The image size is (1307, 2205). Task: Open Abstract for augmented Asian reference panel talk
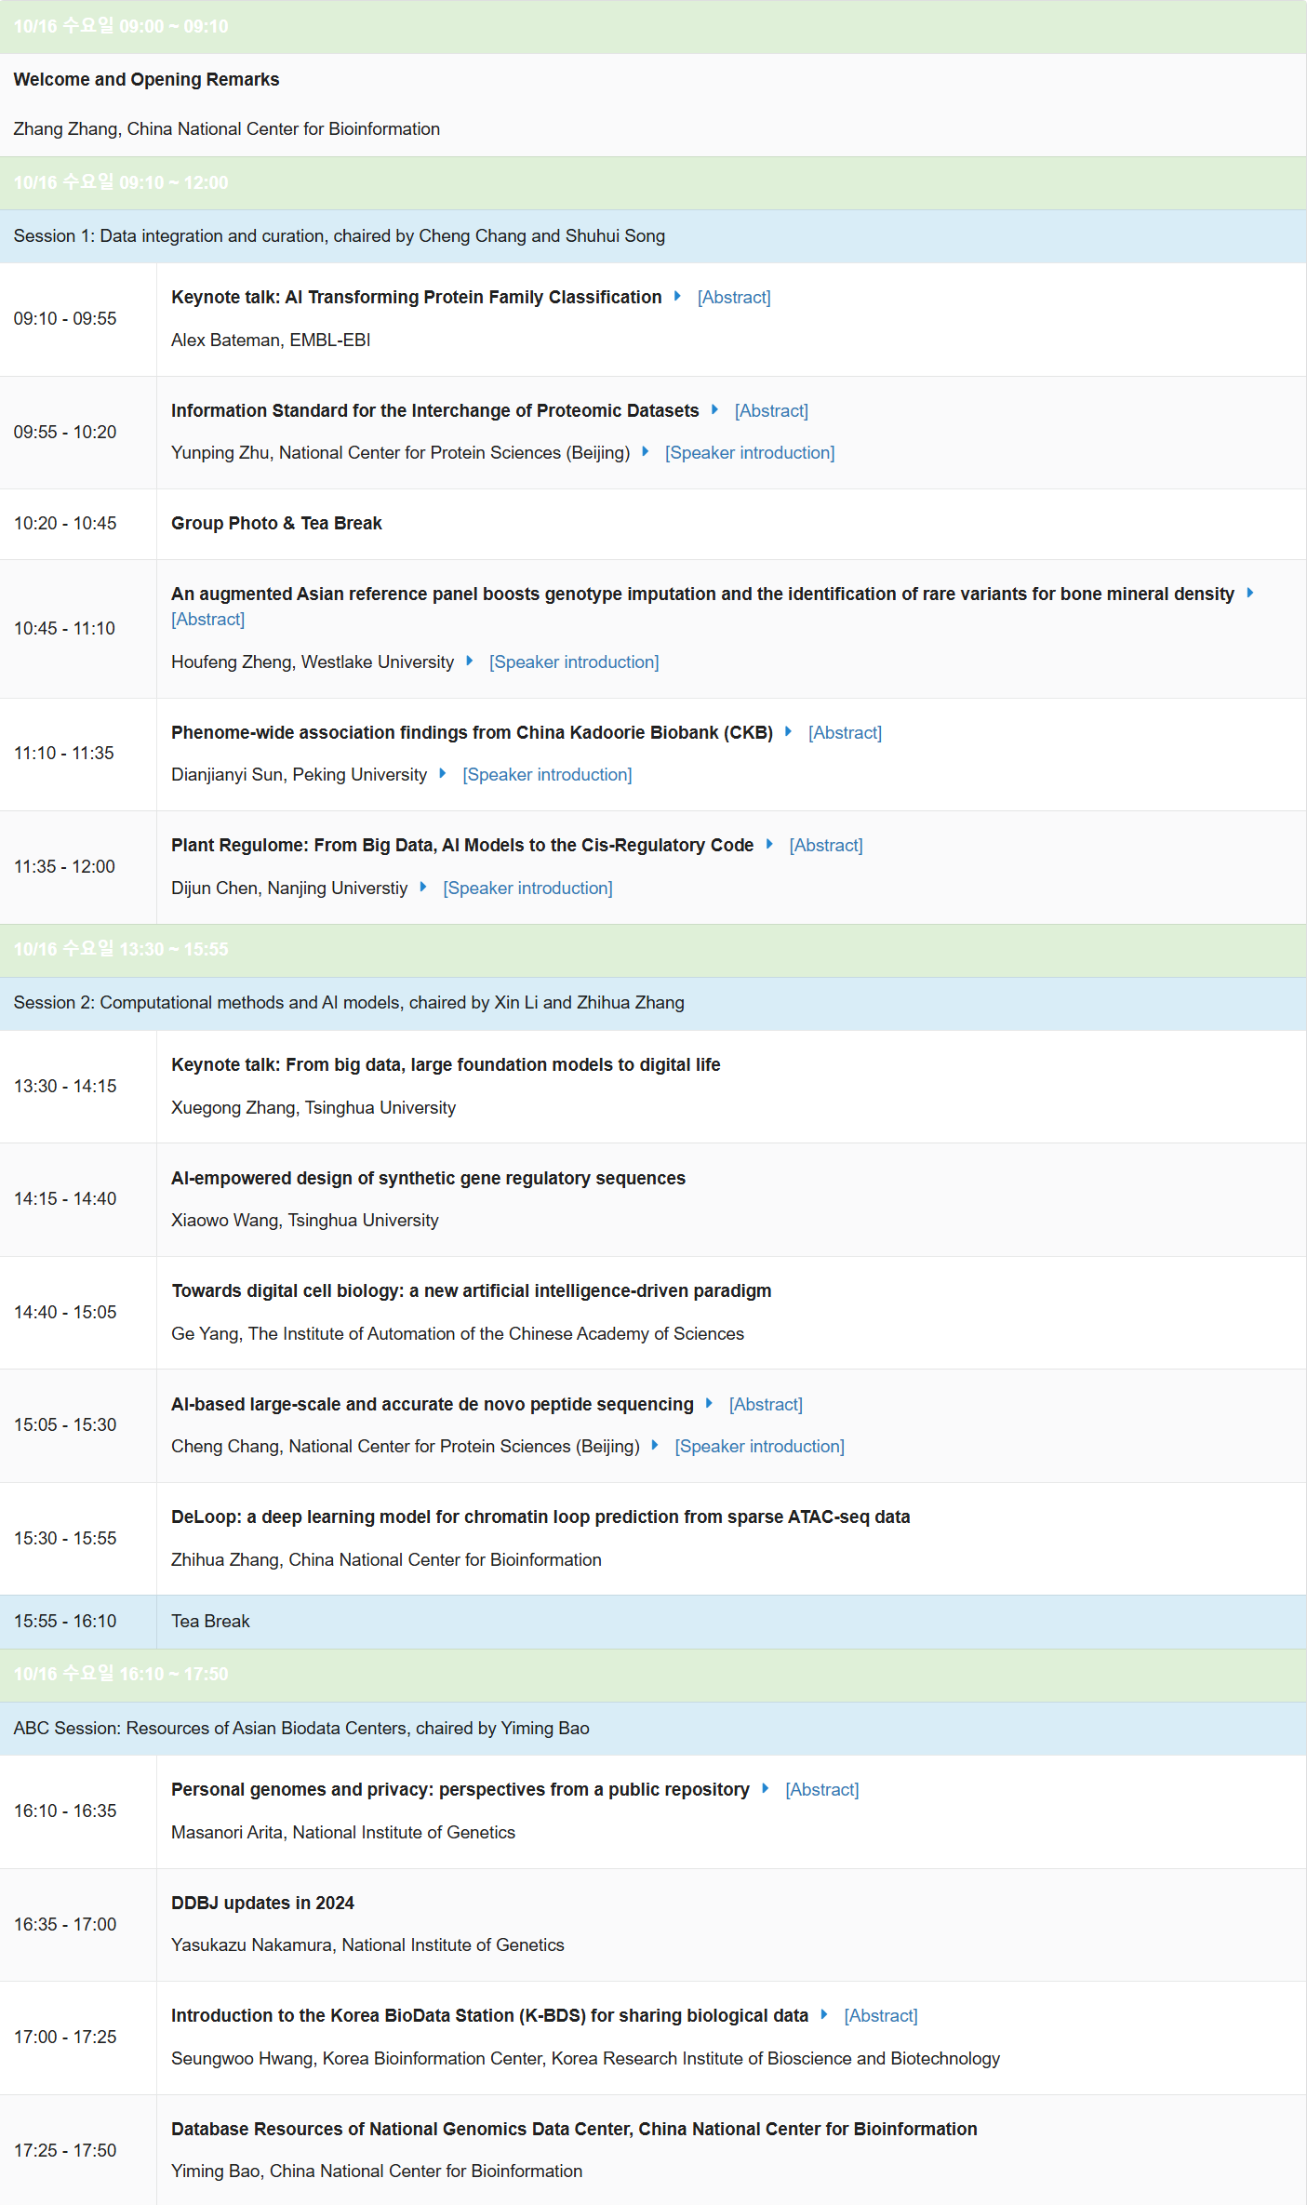207,620
